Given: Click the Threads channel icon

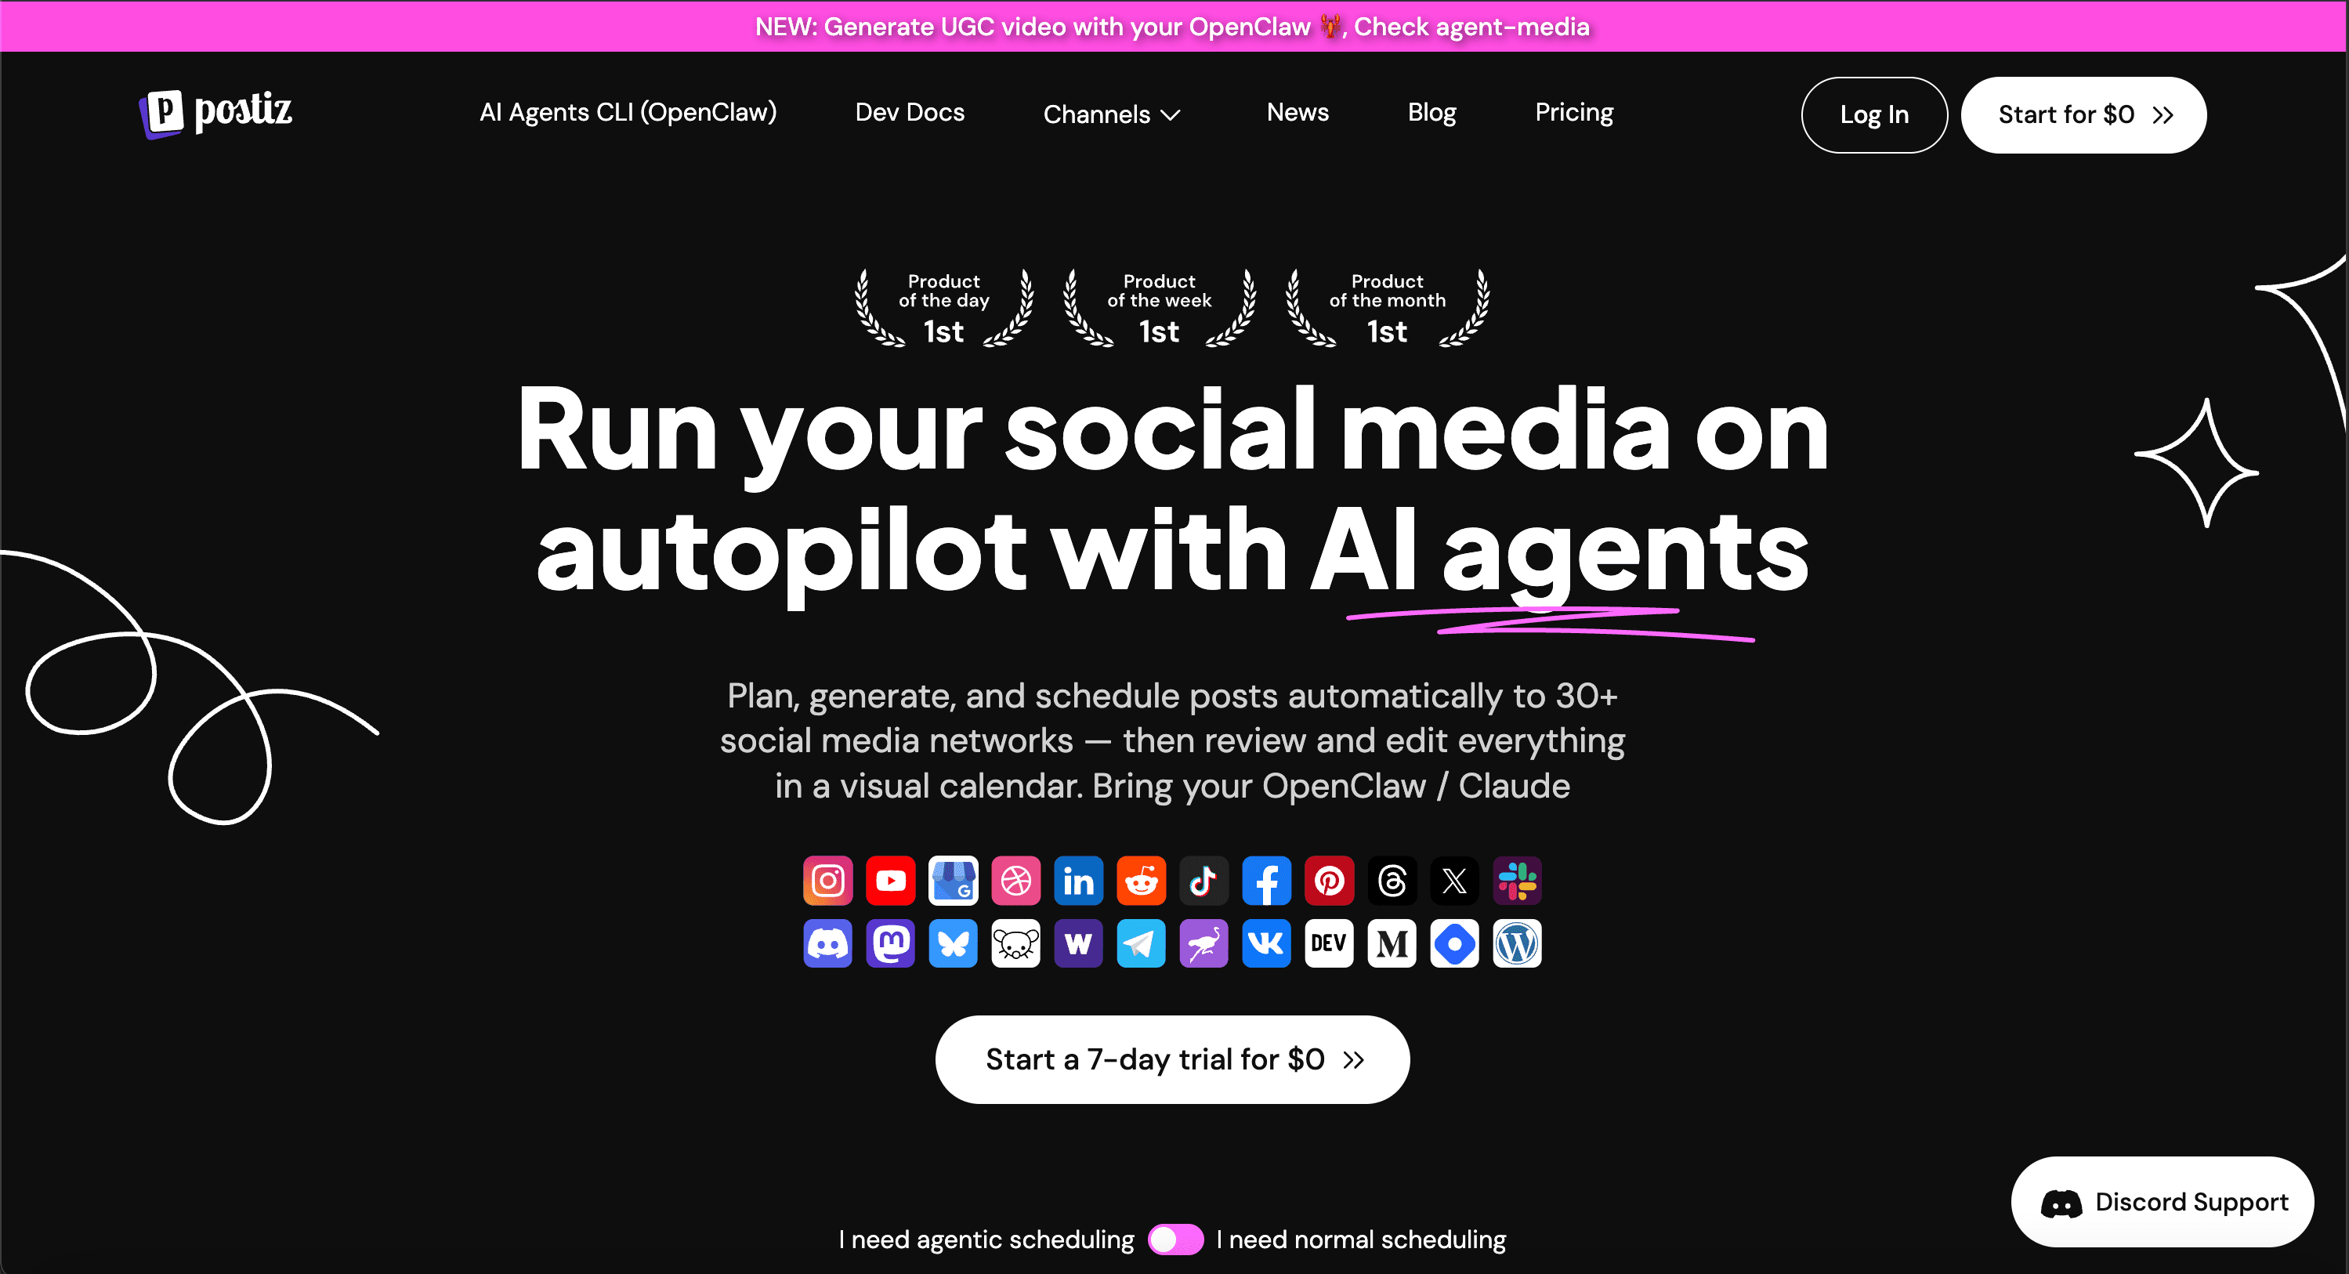Looking at the screenshot, I should (x=1392, y=880).
